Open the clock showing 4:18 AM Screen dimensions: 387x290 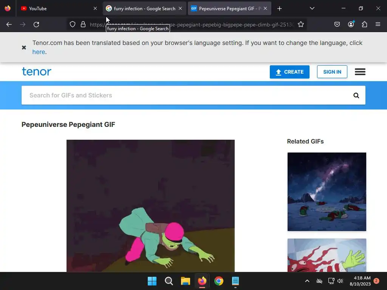coord(360,281)
